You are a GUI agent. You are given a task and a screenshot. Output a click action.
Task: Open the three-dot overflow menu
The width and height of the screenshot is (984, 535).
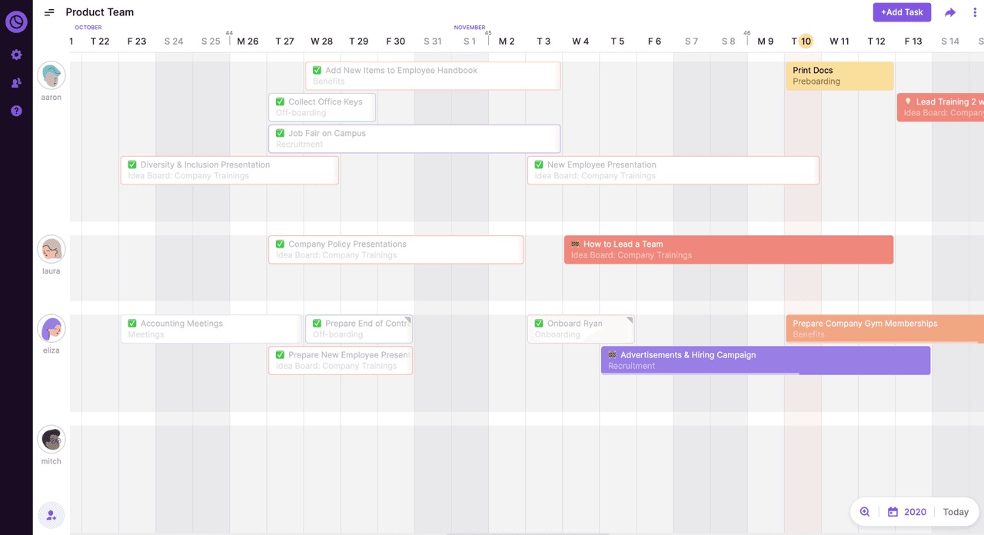(975, 12)
